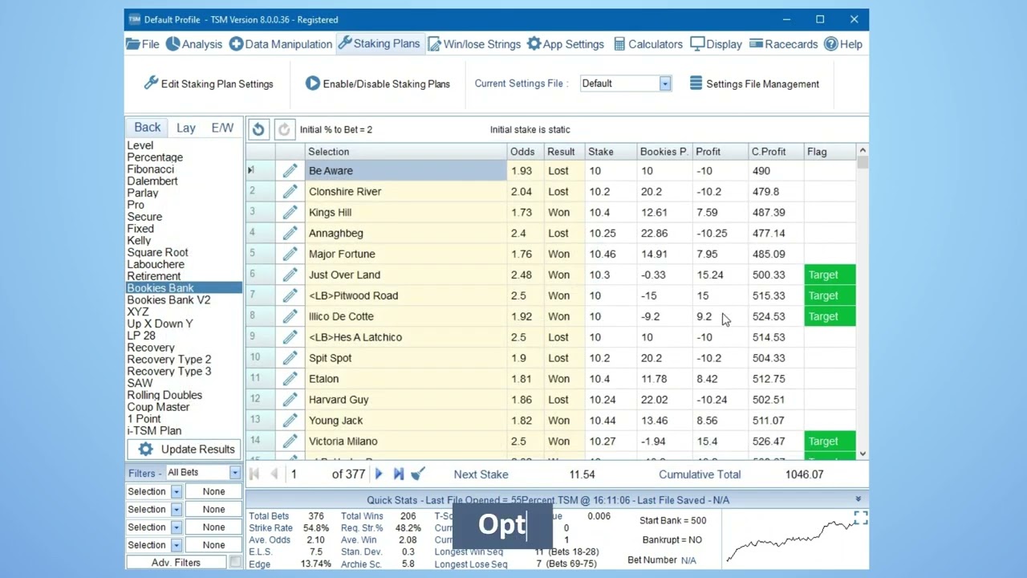This screenshot has width=1027, height=578.
Task: Go to next record arrow
Action: tap(380, 474)
